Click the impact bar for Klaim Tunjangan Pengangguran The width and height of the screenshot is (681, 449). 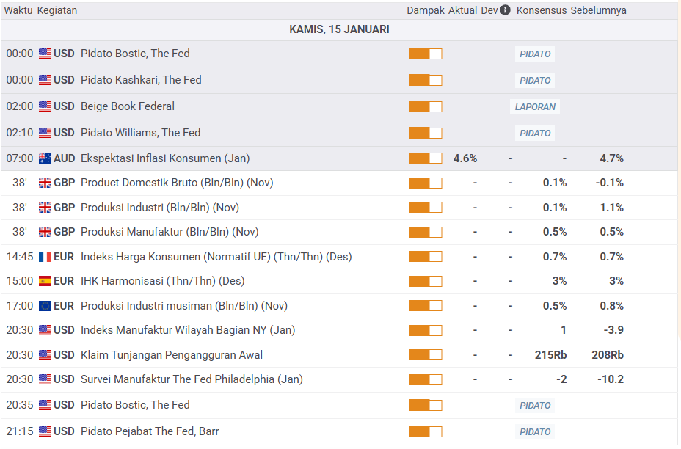pyautogui.click(x=425, y=355)
